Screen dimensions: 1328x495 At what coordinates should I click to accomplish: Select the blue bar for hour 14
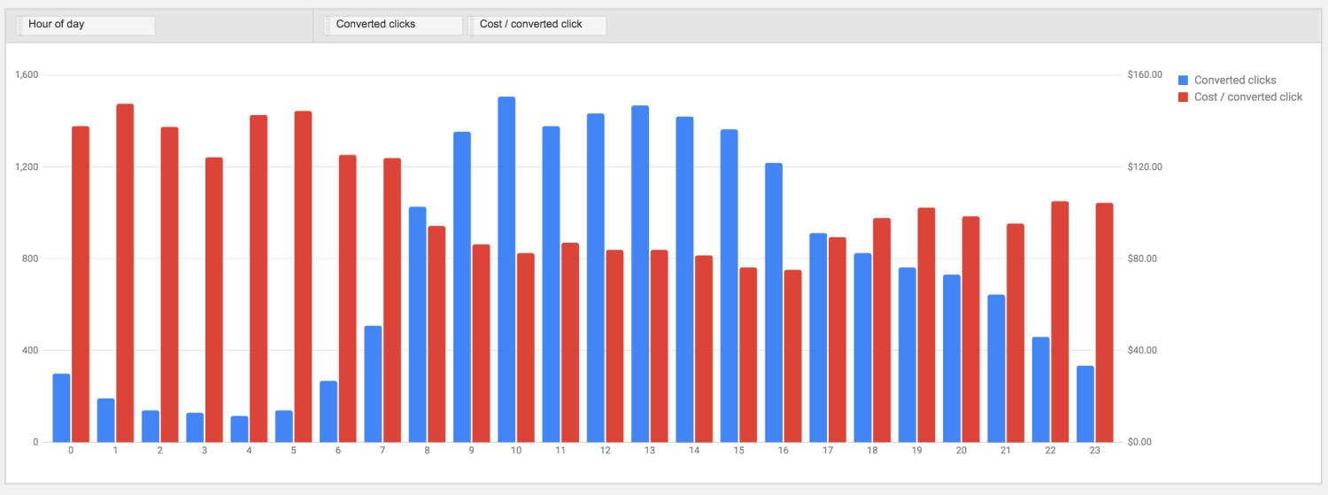tap(684, 279)
